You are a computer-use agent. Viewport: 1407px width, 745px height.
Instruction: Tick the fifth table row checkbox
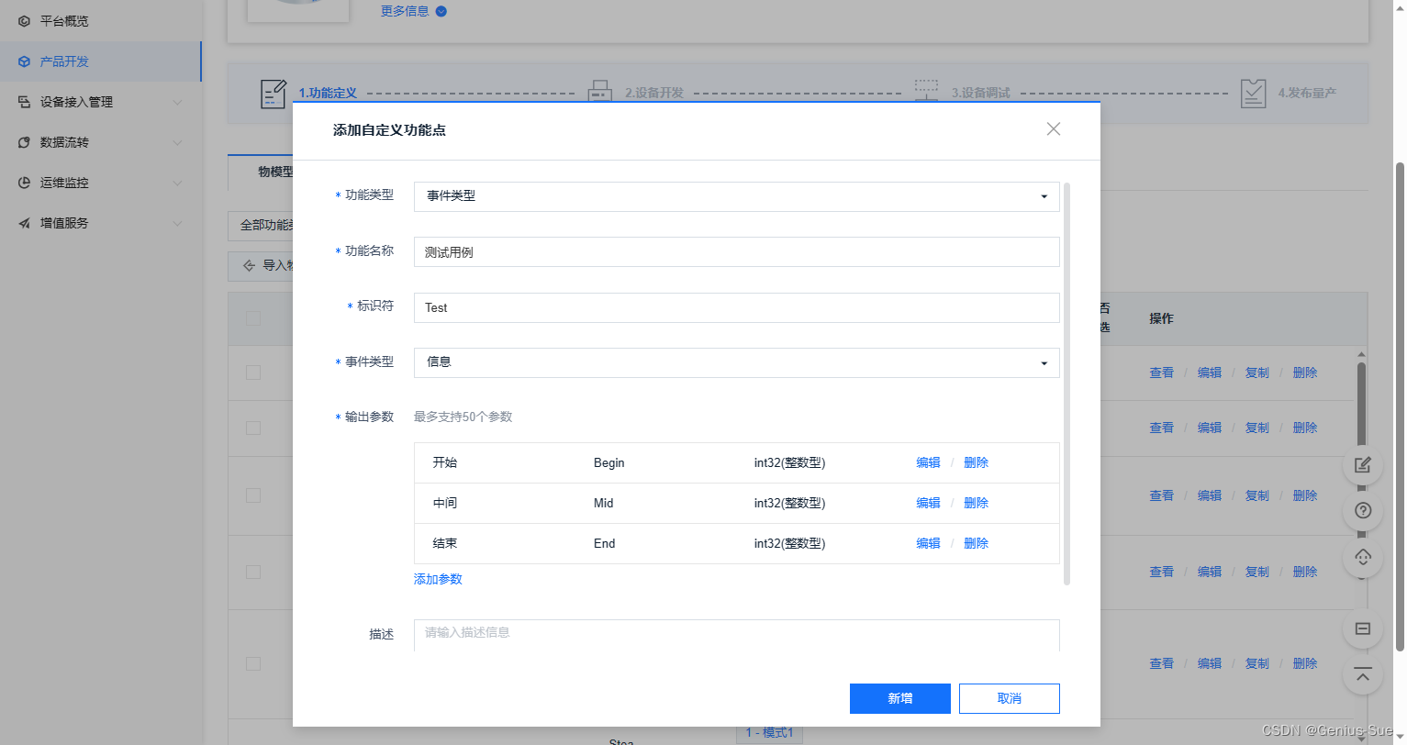point(253,663)
